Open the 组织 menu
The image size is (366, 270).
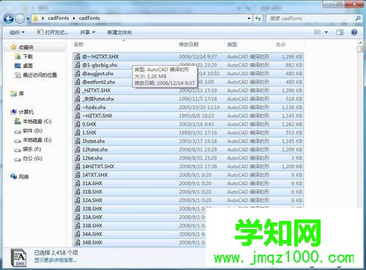click(x=17, y=32)
